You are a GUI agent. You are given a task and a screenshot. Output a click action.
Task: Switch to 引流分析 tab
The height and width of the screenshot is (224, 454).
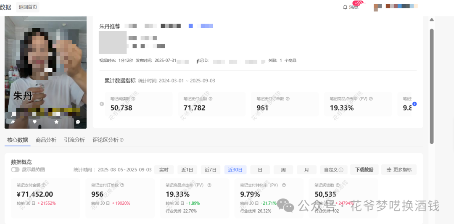74,140
